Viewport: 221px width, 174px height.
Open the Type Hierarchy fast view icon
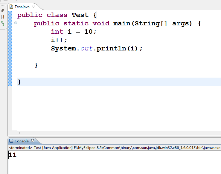(3, 24)
